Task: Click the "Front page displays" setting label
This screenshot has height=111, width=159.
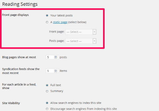Action: (x=15, y=15)
